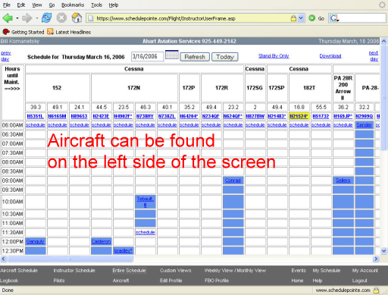Click Logout in bottom navigation
The height and width of the screenshot is (295, 388).
360,281
